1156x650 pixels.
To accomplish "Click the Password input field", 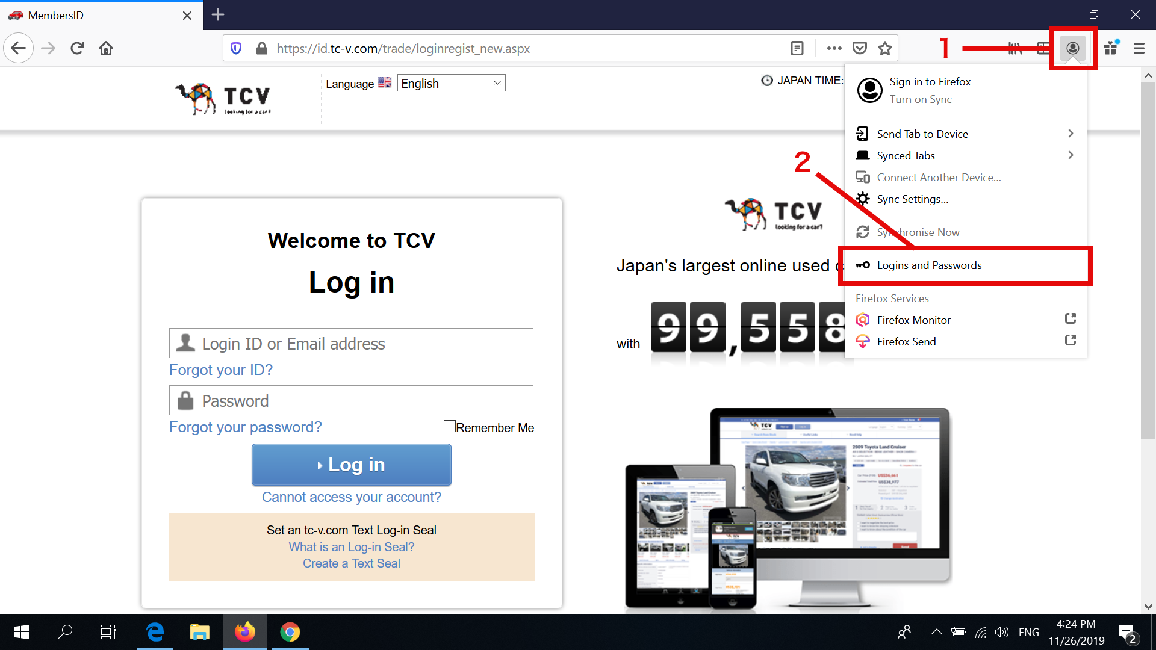I will 351,400.
